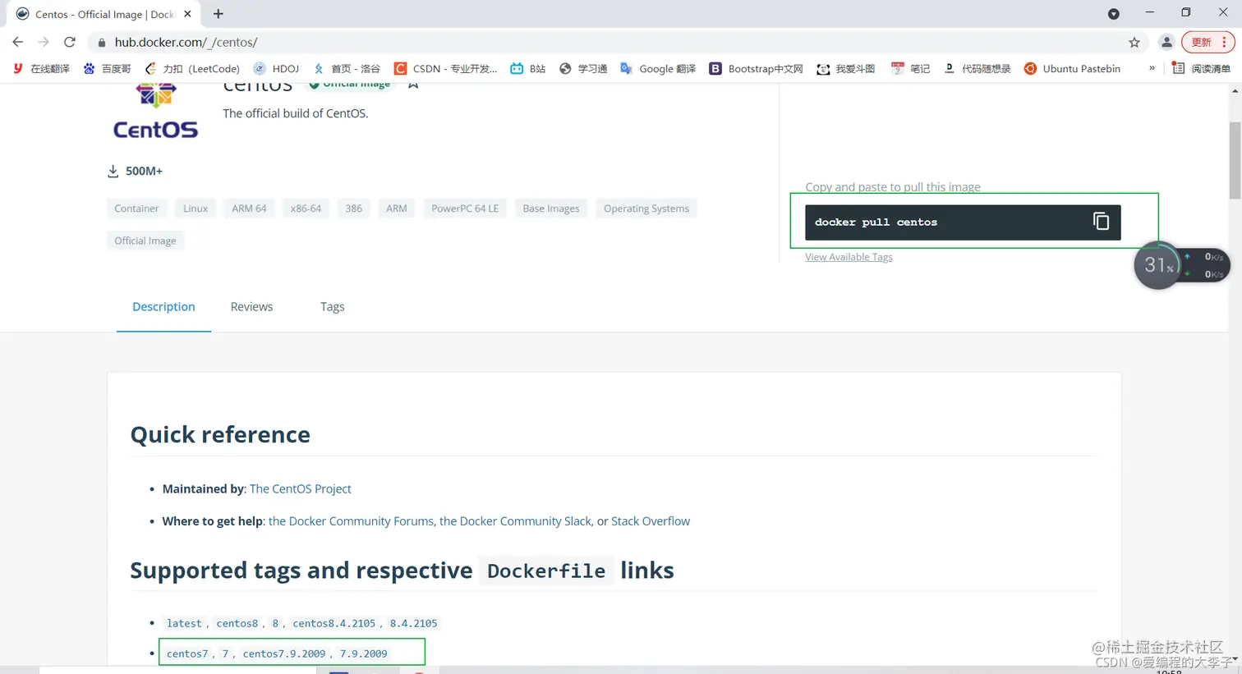Open the 8.4.2105 tag link
Viewport: 1242px width, 674px height.
[413, 623]
